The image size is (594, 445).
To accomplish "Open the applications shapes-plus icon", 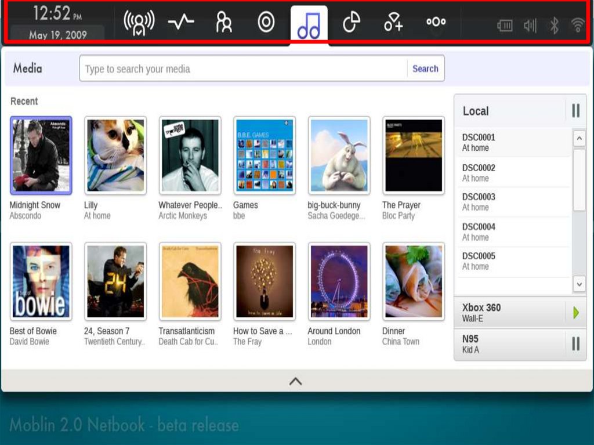I will pos(394,22).
